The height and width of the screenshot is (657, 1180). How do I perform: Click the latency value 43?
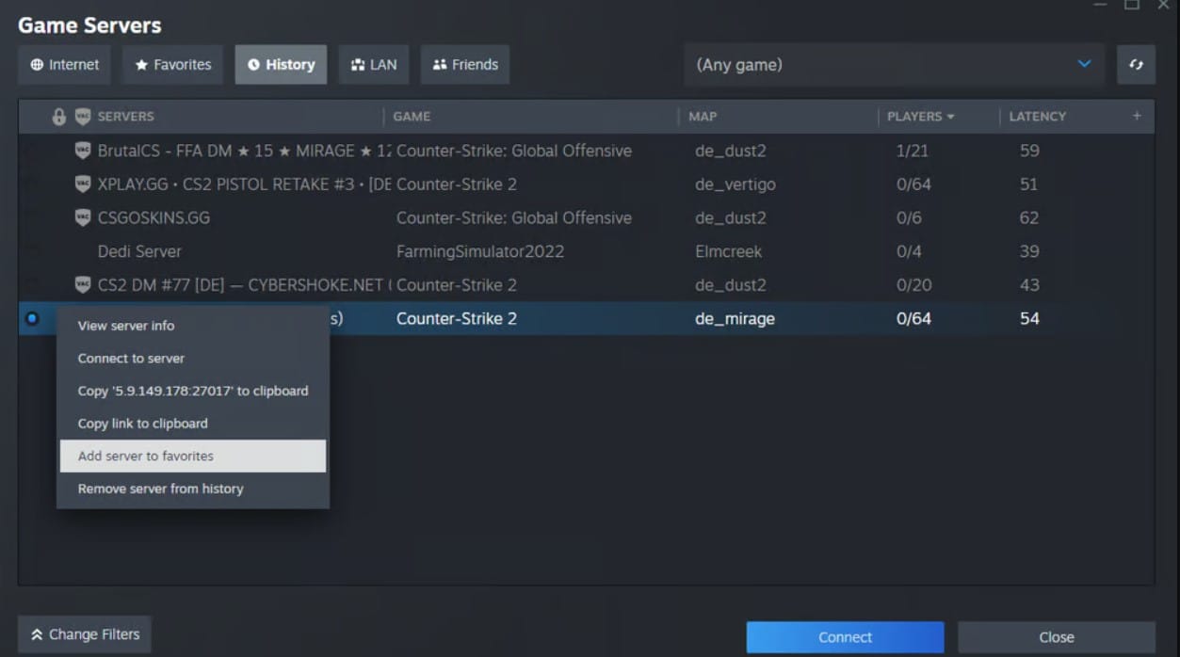(1028, 284)
